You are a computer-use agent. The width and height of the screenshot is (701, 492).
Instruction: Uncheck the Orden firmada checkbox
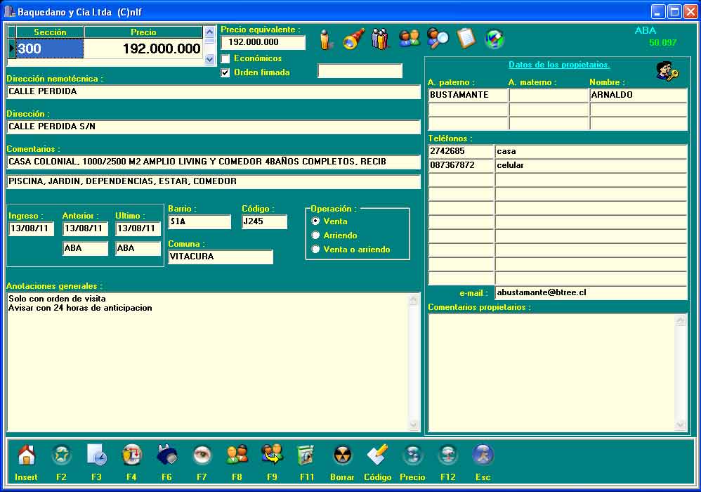[225, 72]
